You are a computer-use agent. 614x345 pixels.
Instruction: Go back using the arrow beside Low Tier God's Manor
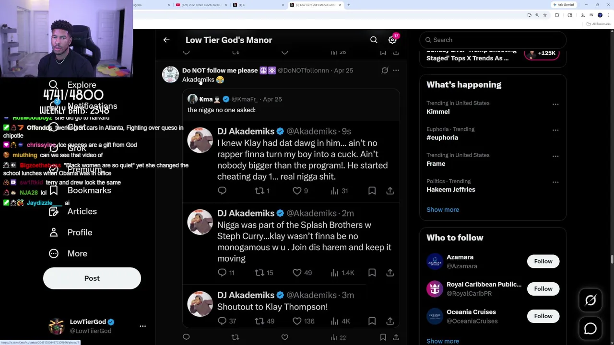(x=166, y=40)
